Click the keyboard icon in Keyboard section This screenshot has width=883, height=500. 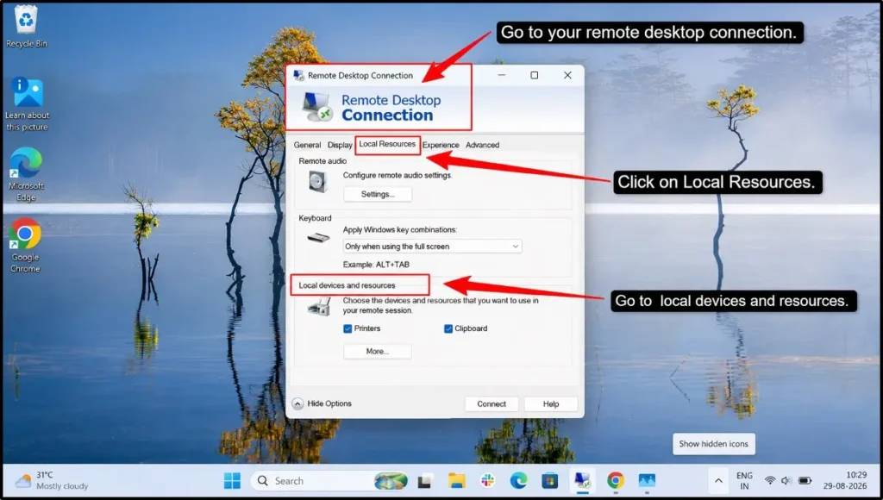pos(318,238)
